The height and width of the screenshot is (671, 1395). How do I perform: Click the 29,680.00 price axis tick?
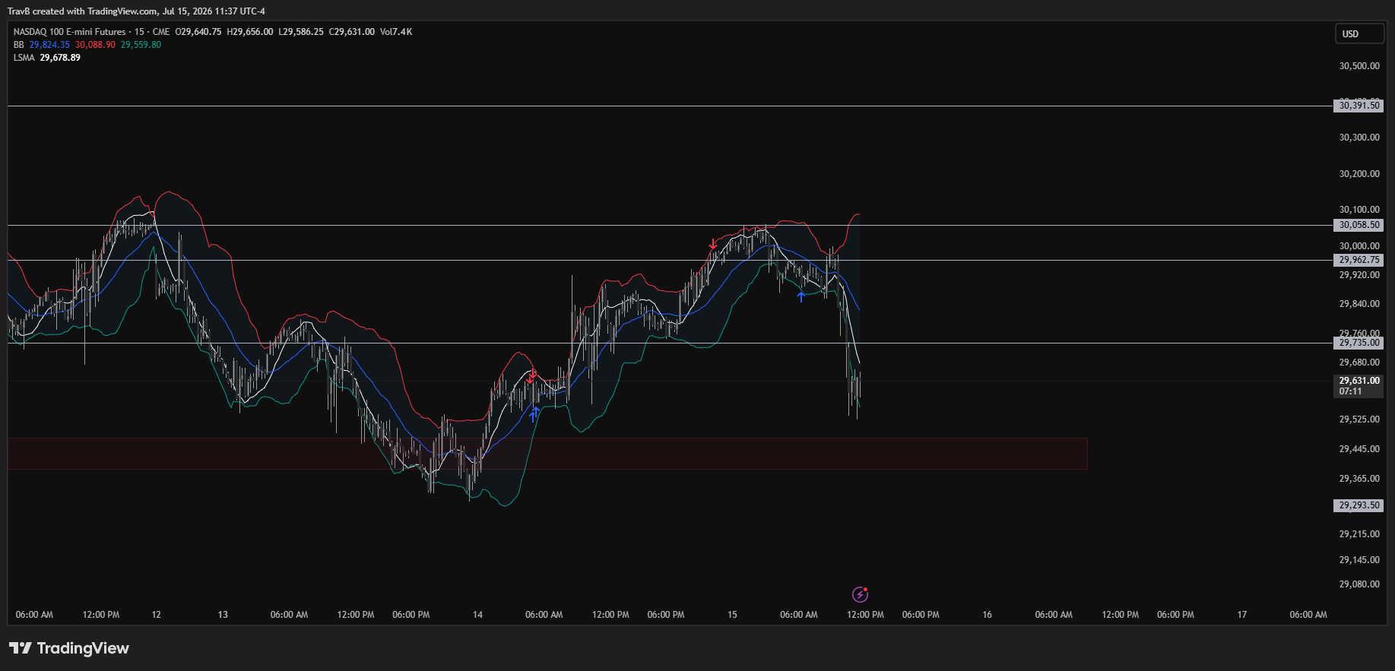[x=1359, y=362]
